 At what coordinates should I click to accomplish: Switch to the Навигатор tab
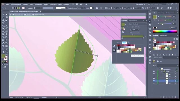coord(161,13)
